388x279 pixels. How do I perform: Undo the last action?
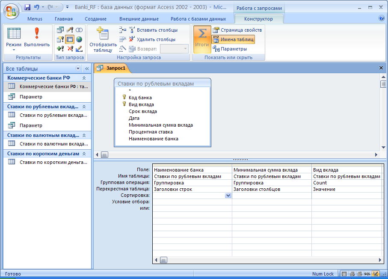[x=37, y=7]
